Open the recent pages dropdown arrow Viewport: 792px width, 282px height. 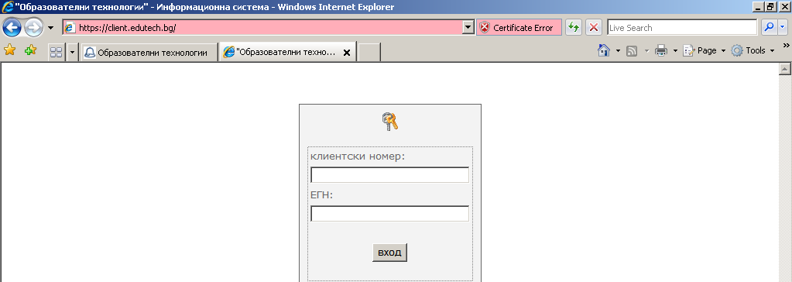point(50,28)
